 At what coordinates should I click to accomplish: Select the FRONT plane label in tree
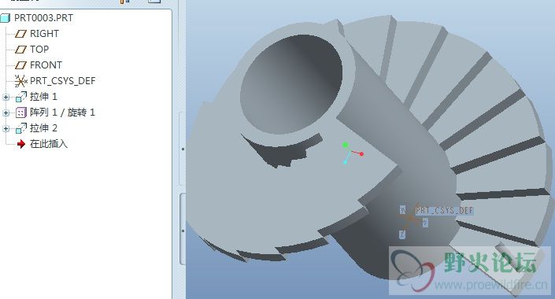tap(46, 65)
